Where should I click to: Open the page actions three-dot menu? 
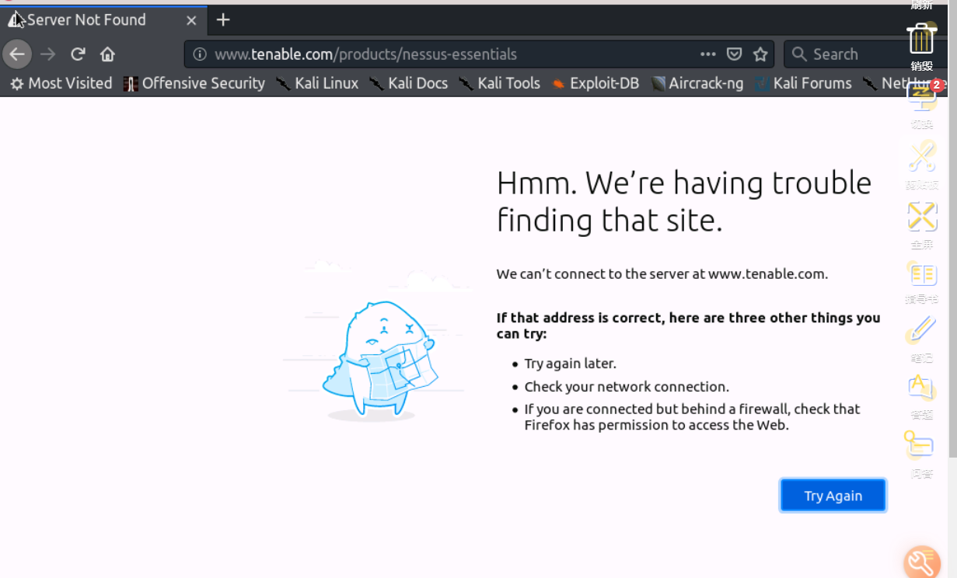tap(708, 54)
